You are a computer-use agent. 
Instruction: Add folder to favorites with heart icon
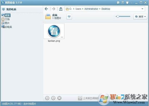point(69,17)
